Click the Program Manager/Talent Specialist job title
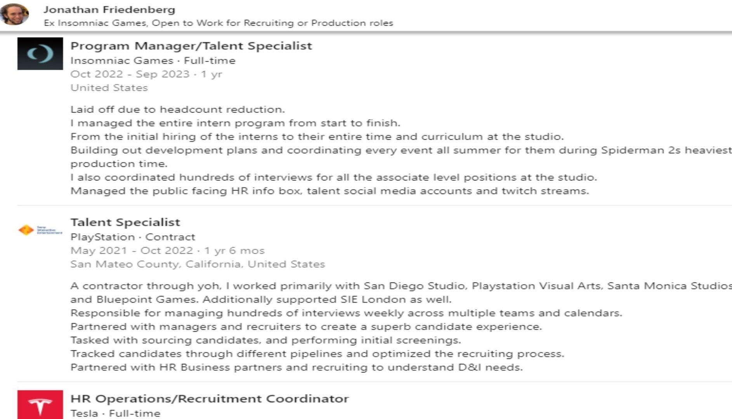732x419 pixels. (191, 46)
